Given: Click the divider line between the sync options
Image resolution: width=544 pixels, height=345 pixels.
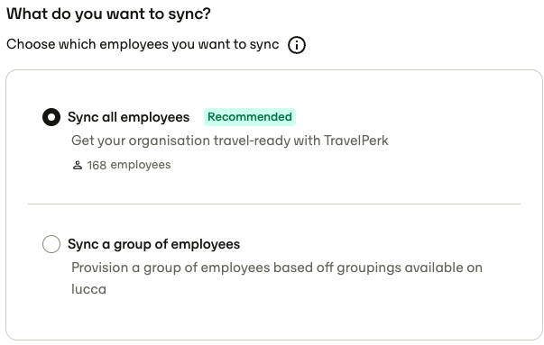Looking at the screenshot, I should pyautogui.click(x=274, y=204).
